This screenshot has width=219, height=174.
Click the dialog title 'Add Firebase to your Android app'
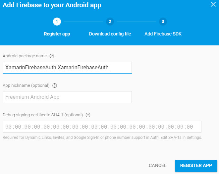(51, 5)
